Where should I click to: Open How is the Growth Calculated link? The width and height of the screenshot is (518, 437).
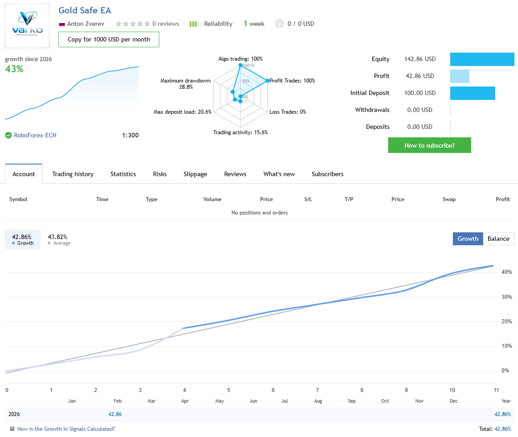click(66, 429)
